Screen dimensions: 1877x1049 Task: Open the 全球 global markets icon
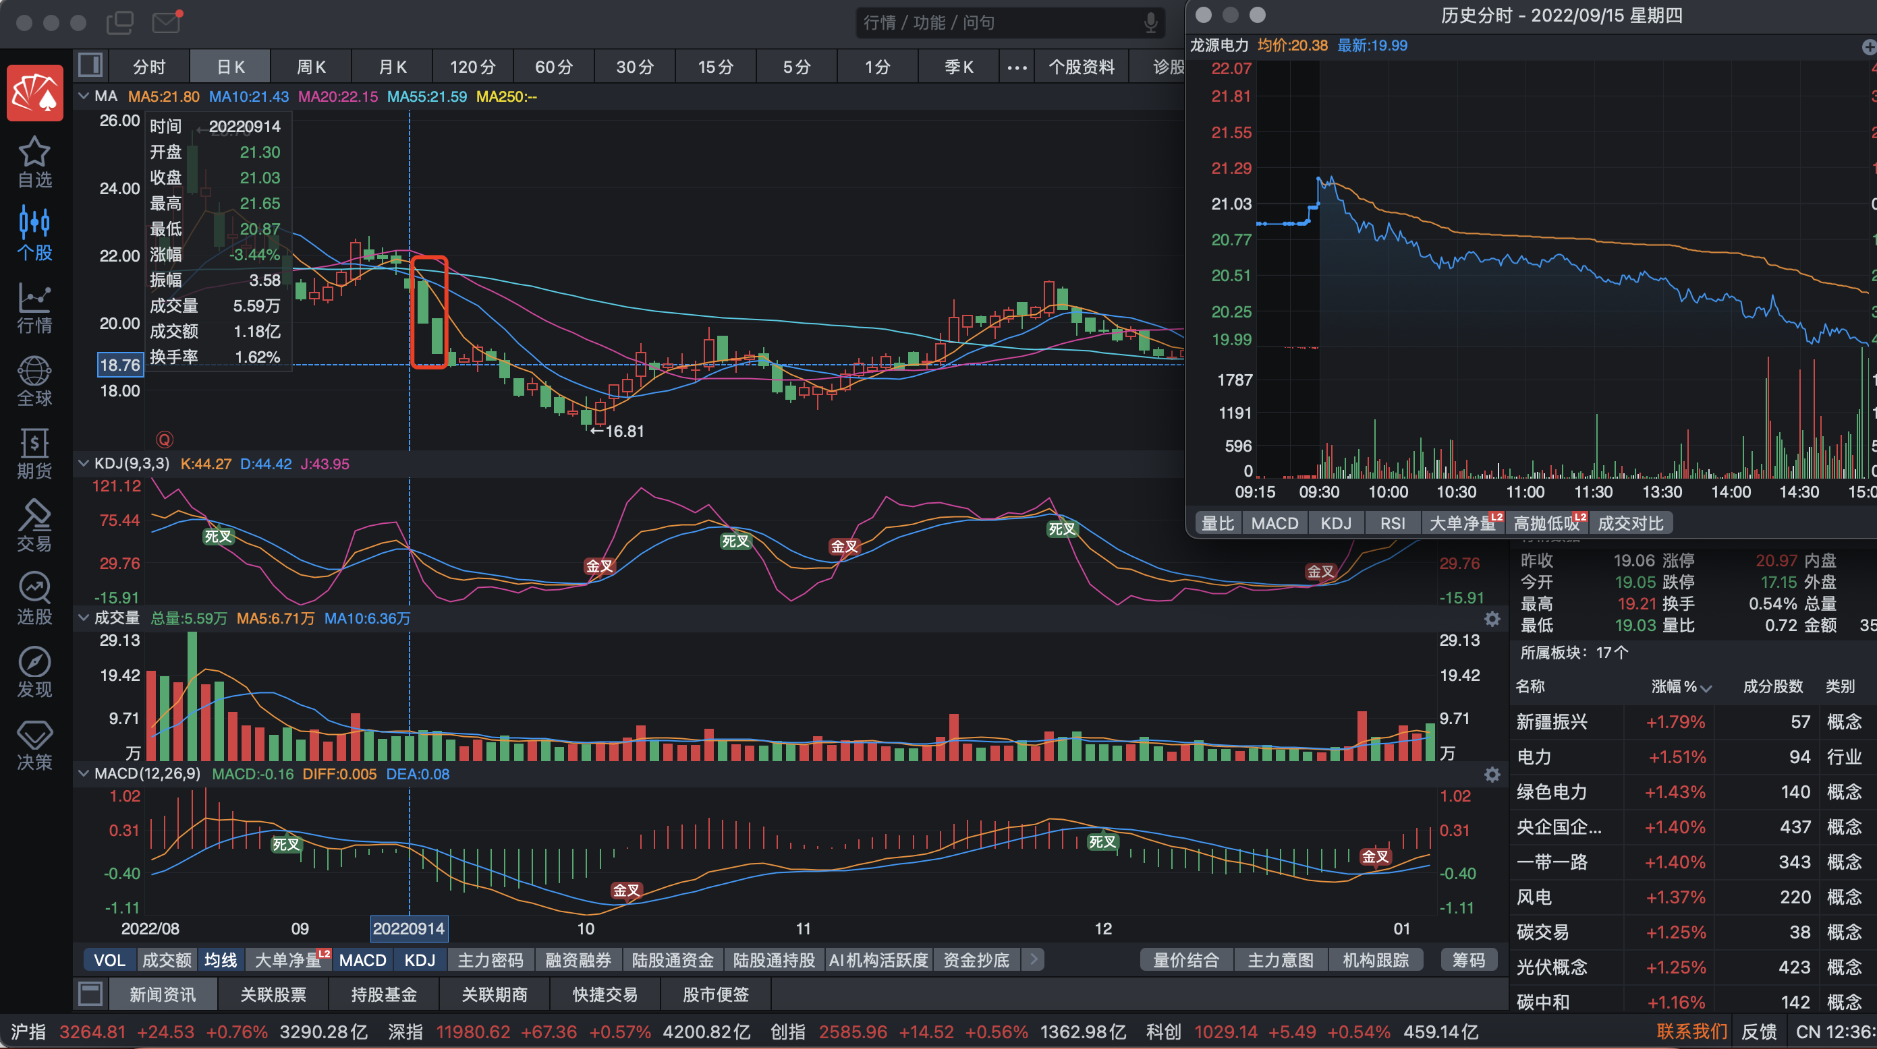point(34,381)
